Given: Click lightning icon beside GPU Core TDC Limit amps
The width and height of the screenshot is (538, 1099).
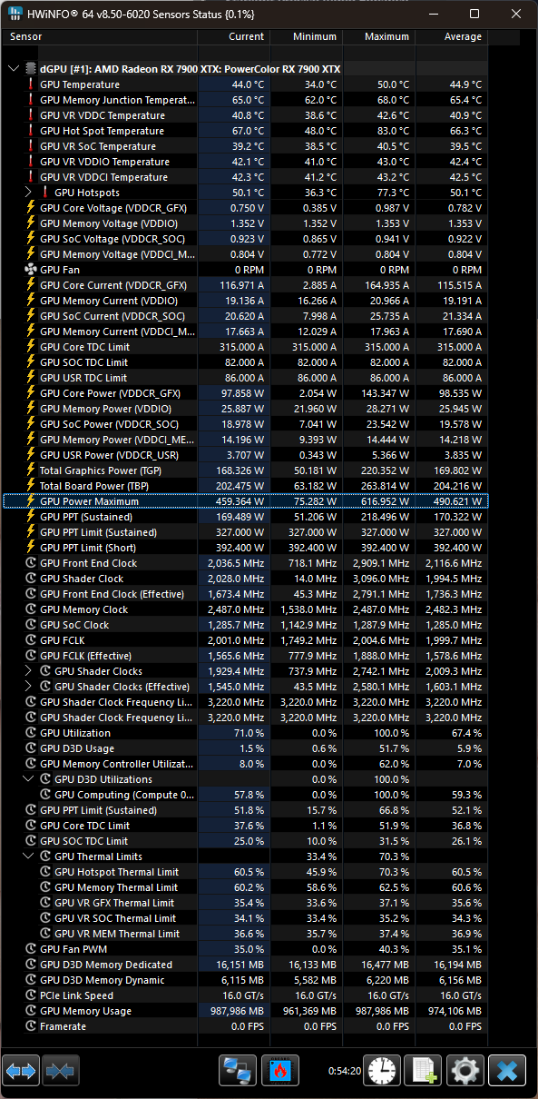Looking at the screenshot, I should [31, 347].
